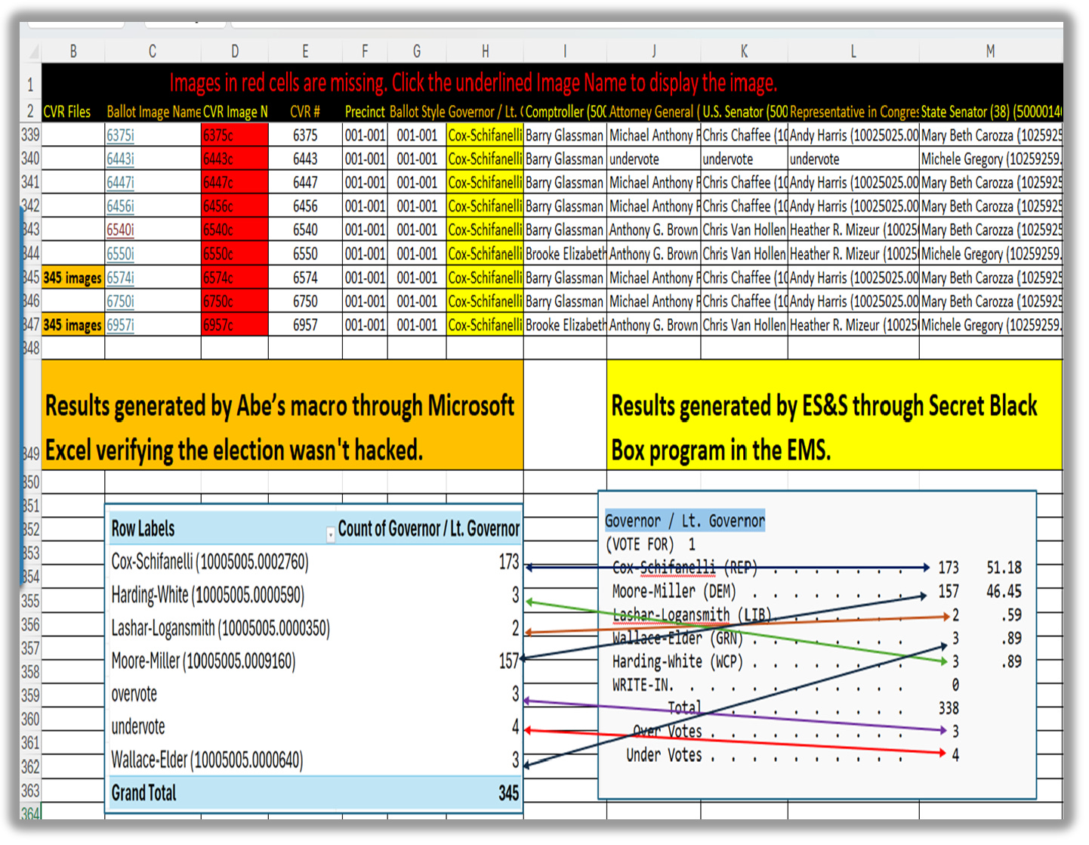This screenshot has width=1089, height=845.
Task: Click the orange 'Results generated by Abe's macro' banner
Action: [282, 415]
